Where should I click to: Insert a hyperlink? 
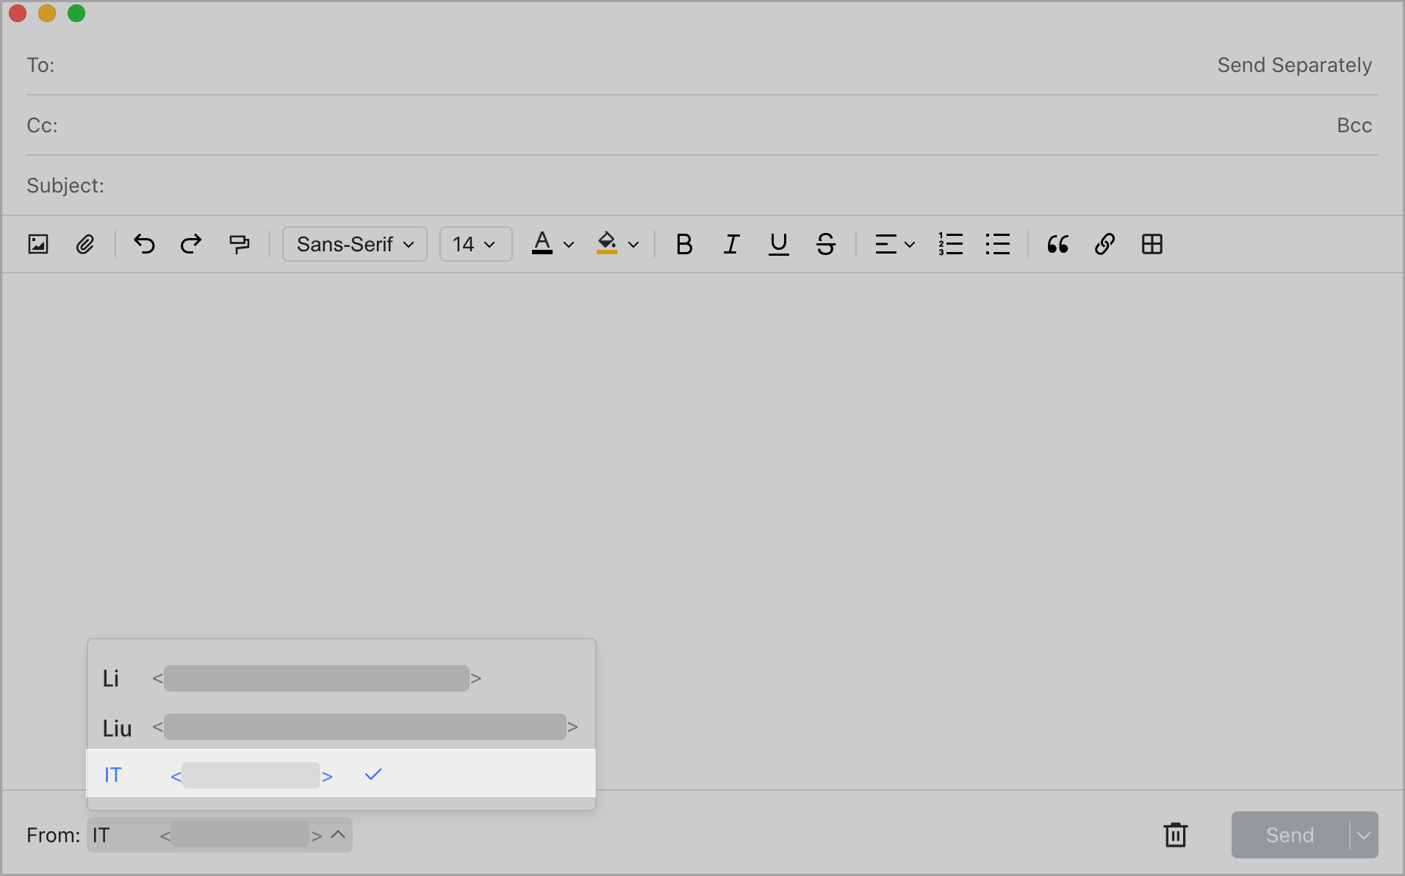tap(1104, 244)
